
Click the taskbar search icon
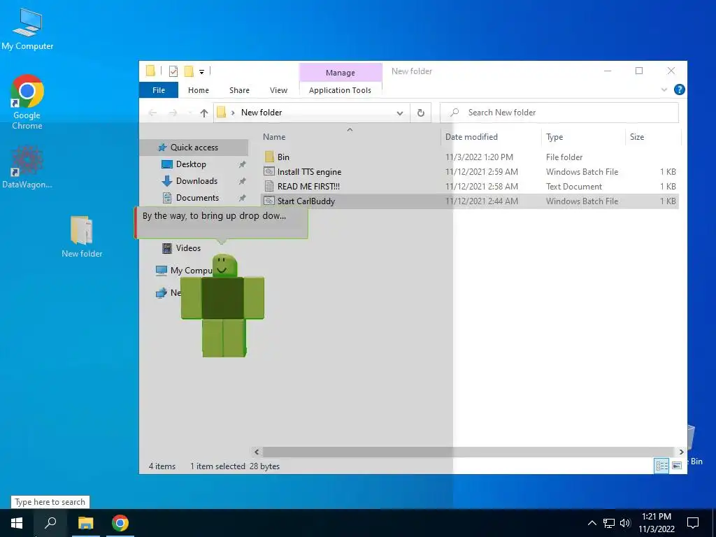(50, 523)
